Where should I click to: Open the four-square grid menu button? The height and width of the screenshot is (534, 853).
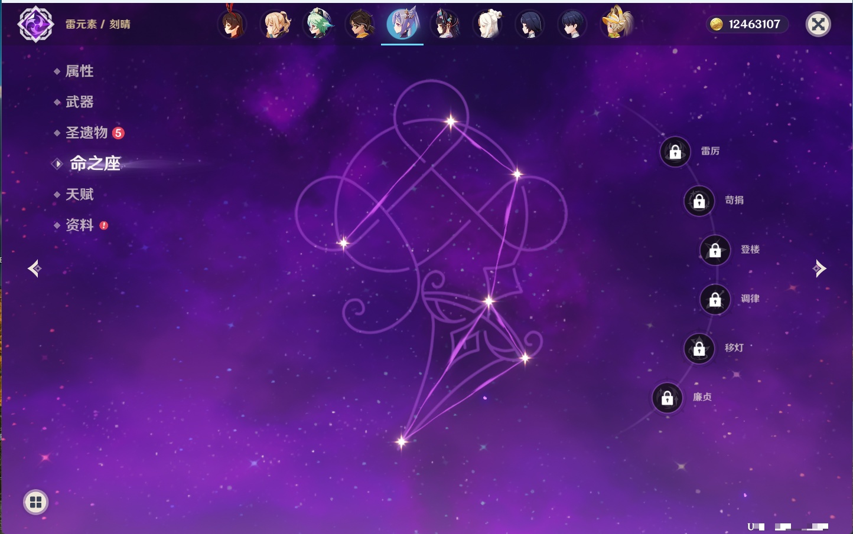pos(35,502)
